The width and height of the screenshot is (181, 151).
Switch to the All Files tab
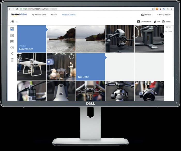click(54, 15)
